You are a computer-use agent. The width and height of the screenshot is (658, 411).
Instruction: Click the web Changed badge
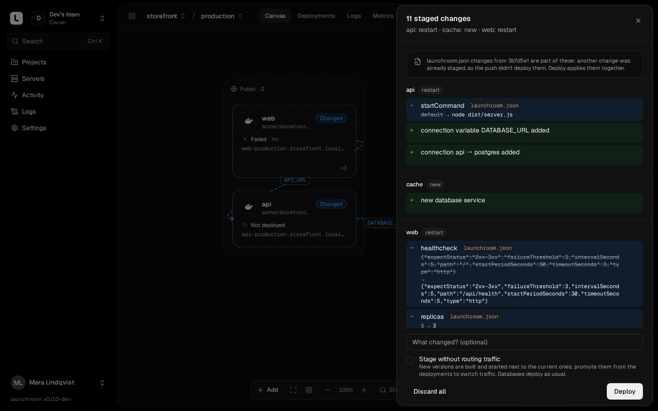tap(331, 118)
